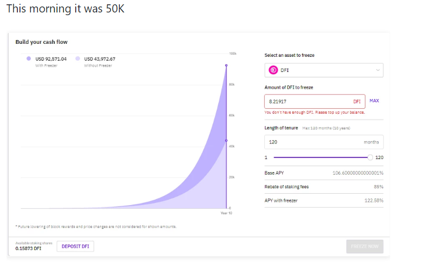
Task: Click the Length of tenure months field
Action: (324, 142)
